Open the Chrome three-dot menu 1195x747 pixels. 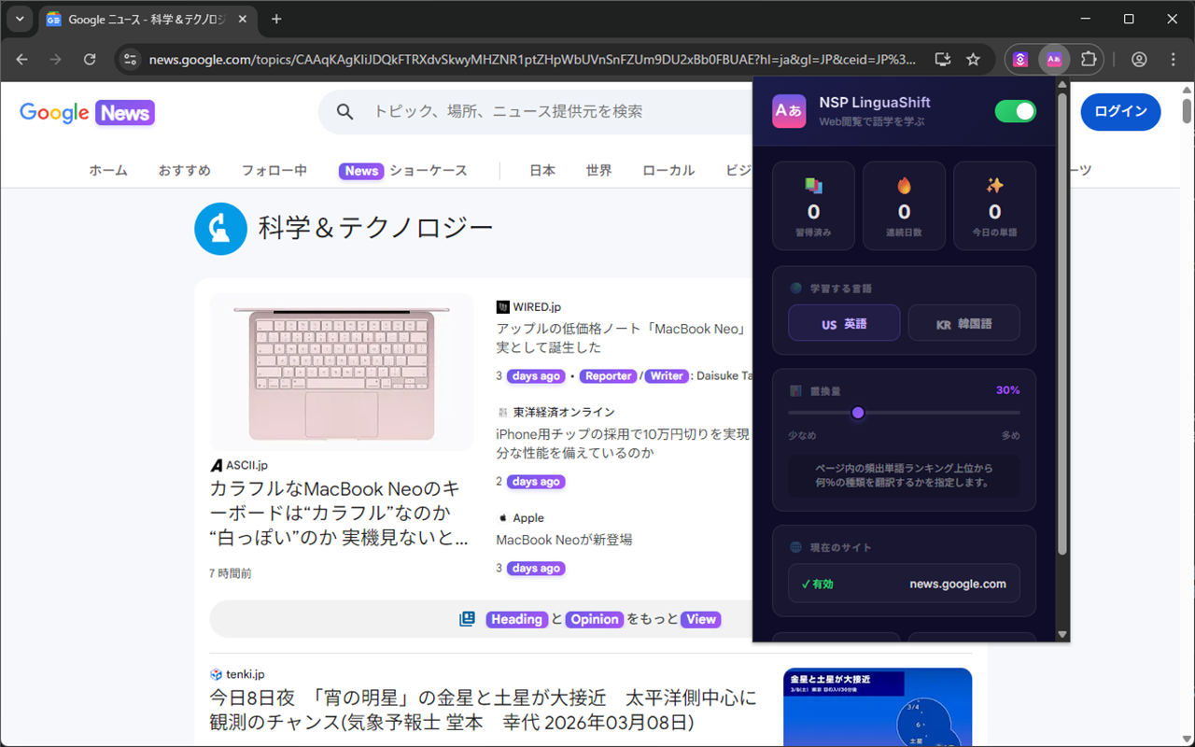click(x=1173, y=59)
